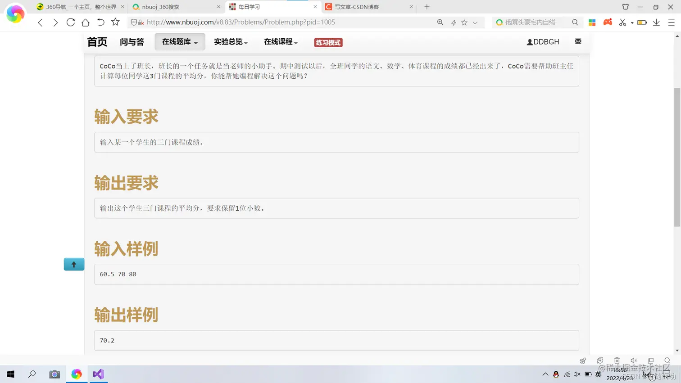The image size is (681, 383).
Task: Open the 问与答 page
Action: [x=132, y=42]
